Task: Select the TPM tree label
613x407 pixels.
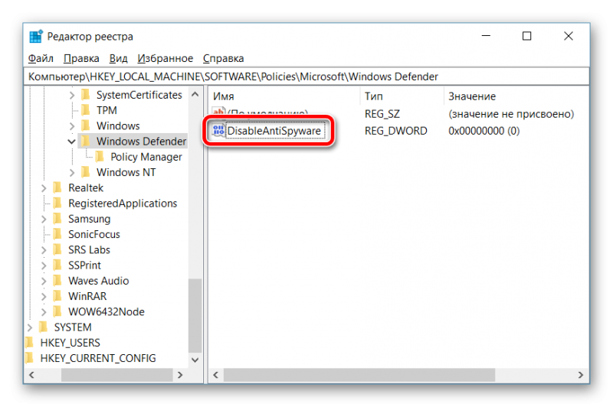Action: [x=107, y=110]
